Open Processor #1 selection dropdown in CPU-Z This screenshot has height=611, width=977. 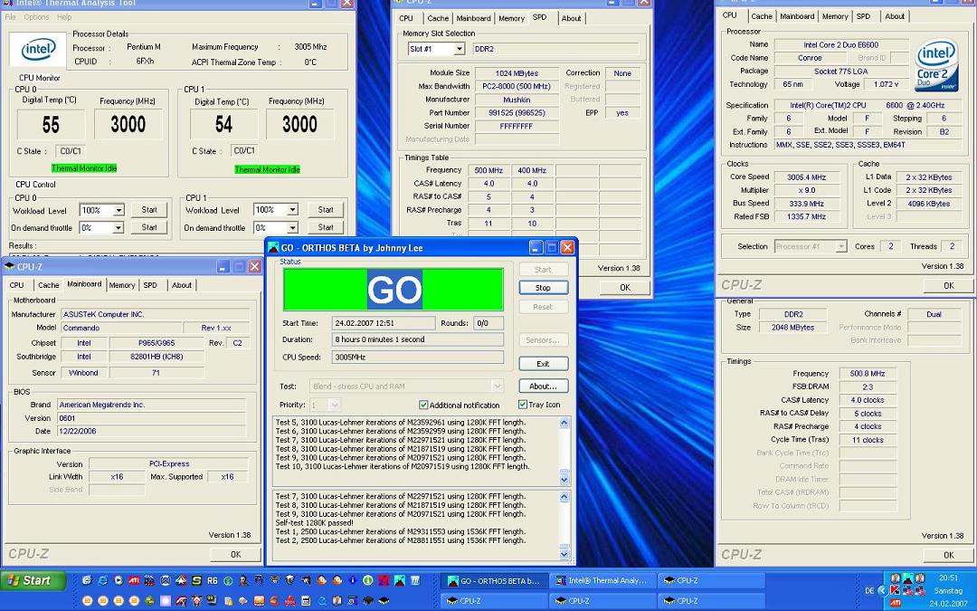(x=840, y=246)
